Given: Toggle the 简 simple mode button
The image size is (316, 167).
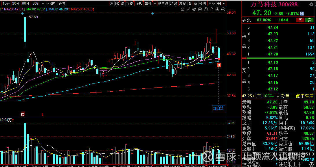Looking at the screenshot, I should [122, 3].
